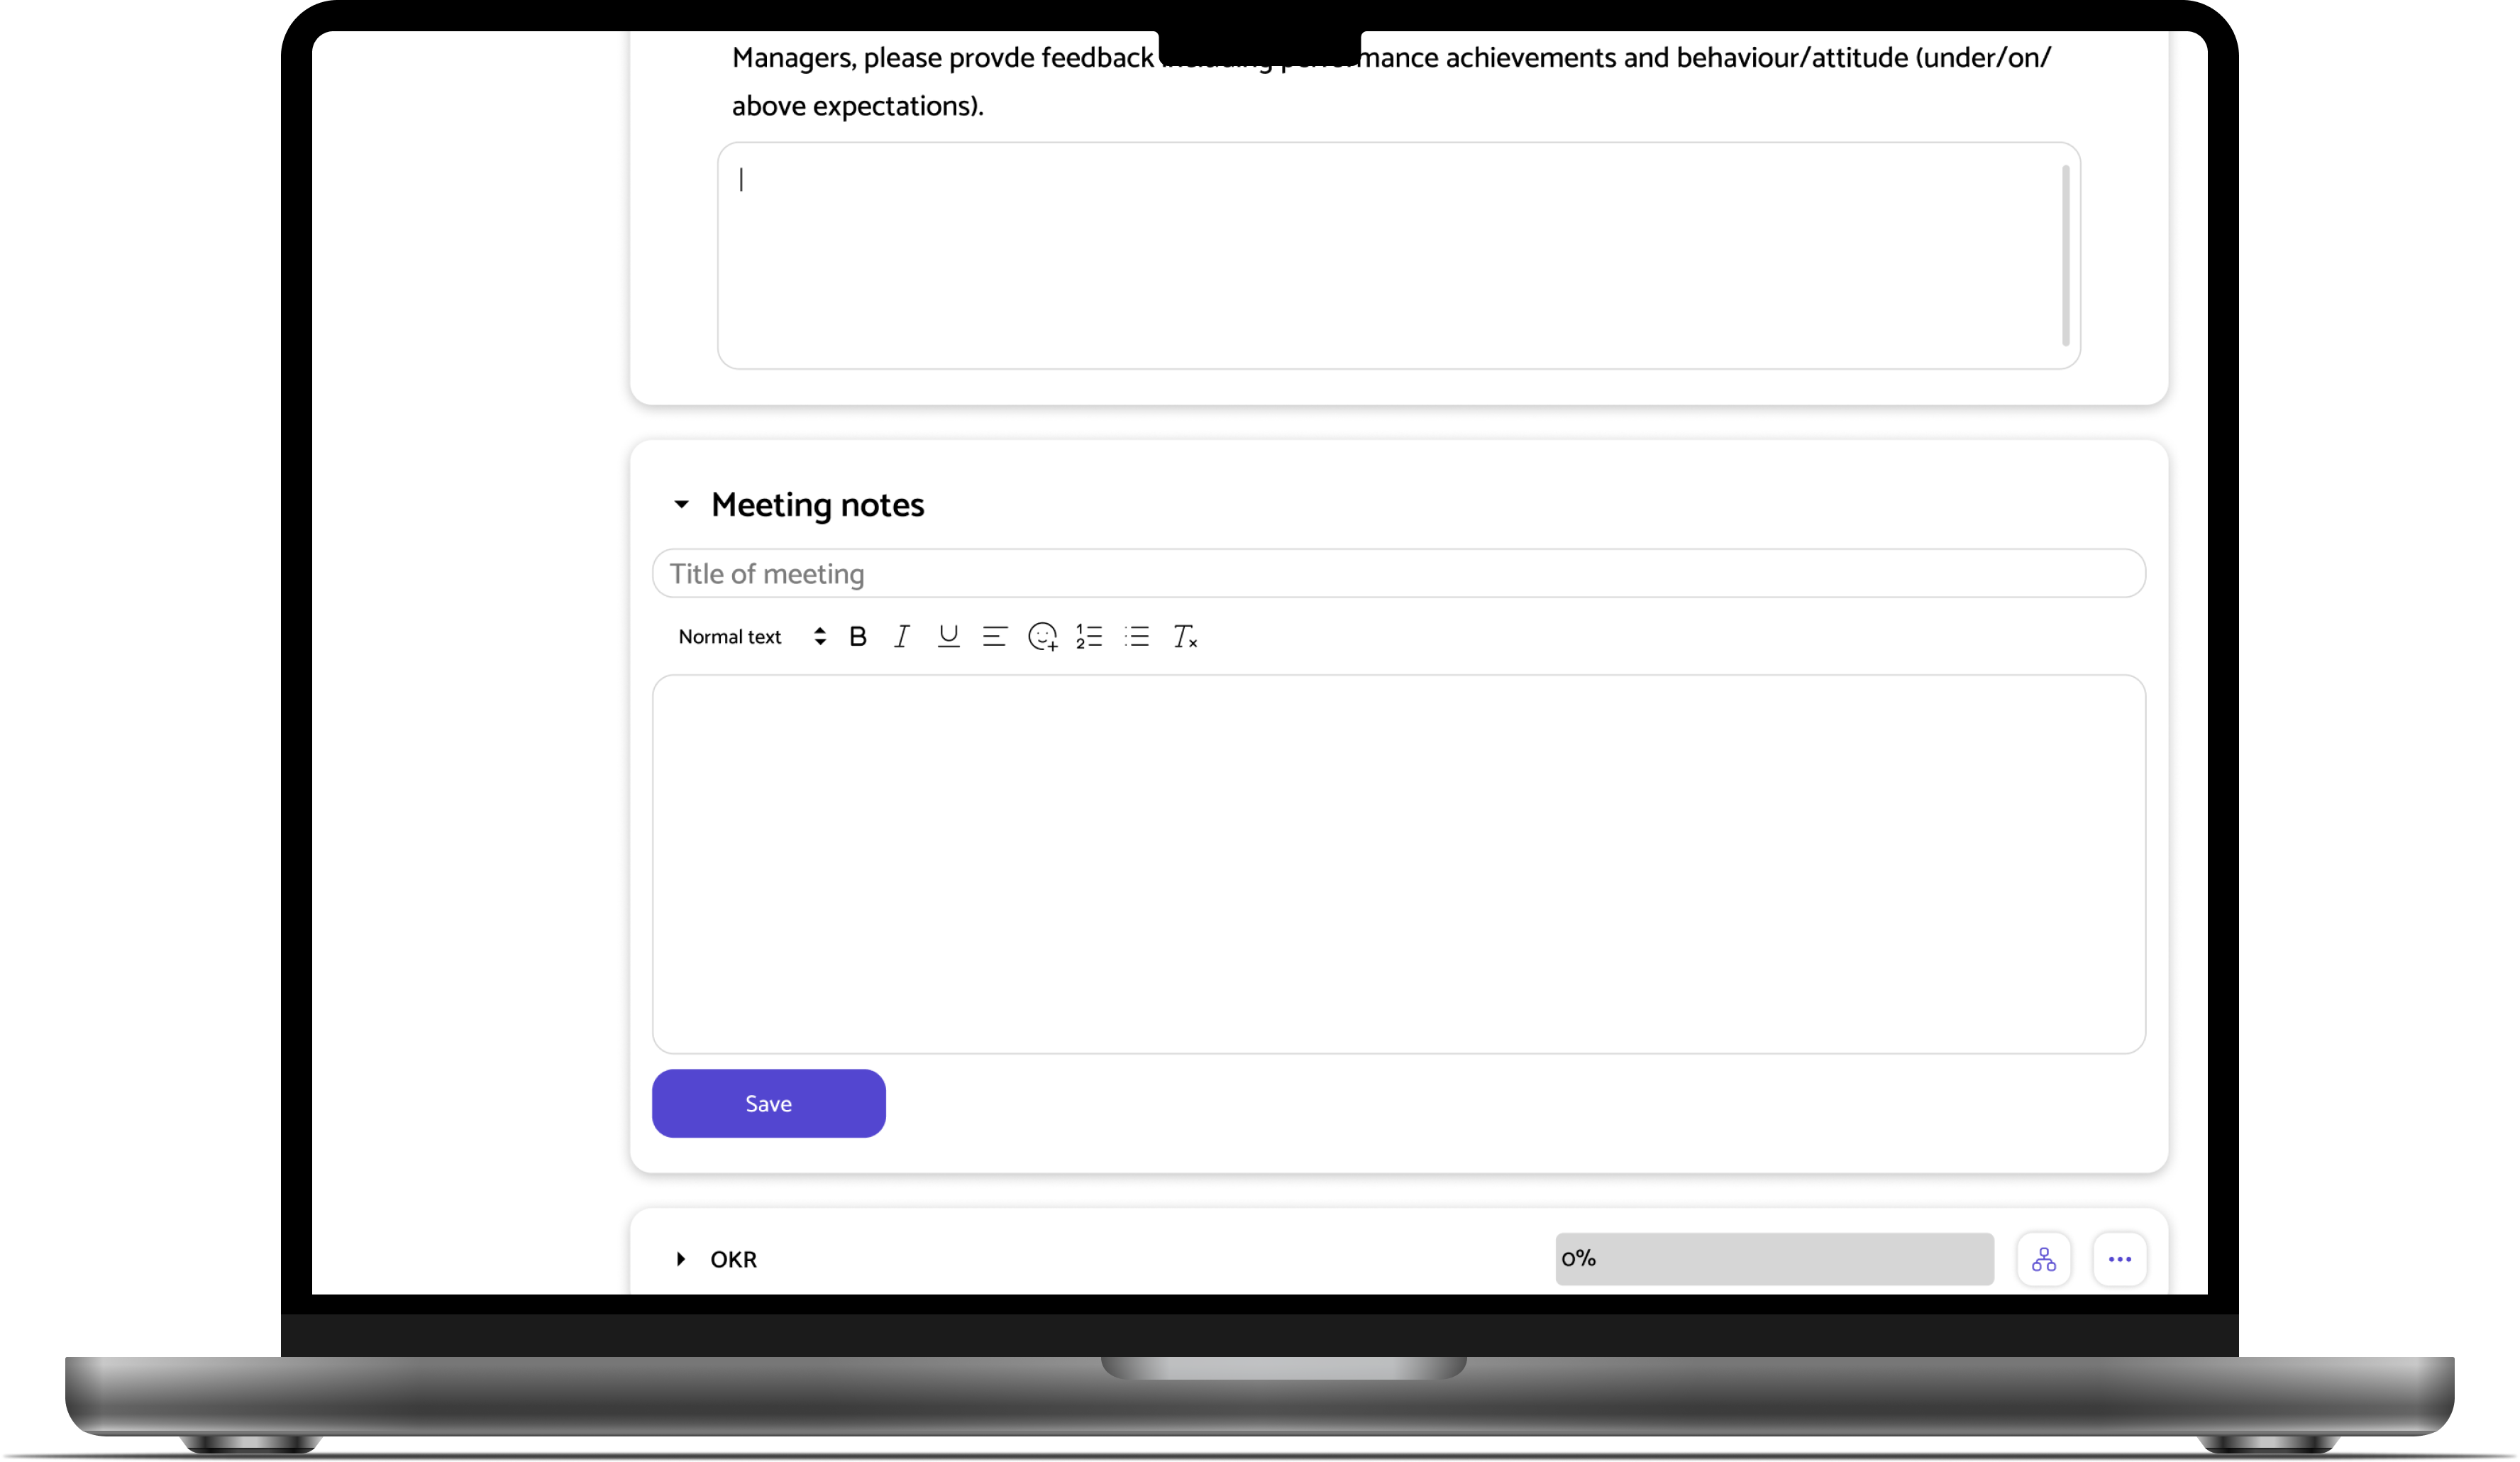2520x1462 pixels.
Task: Collapse the Meeting notes section
Action: pyautogui.click(x=681, y=505)
